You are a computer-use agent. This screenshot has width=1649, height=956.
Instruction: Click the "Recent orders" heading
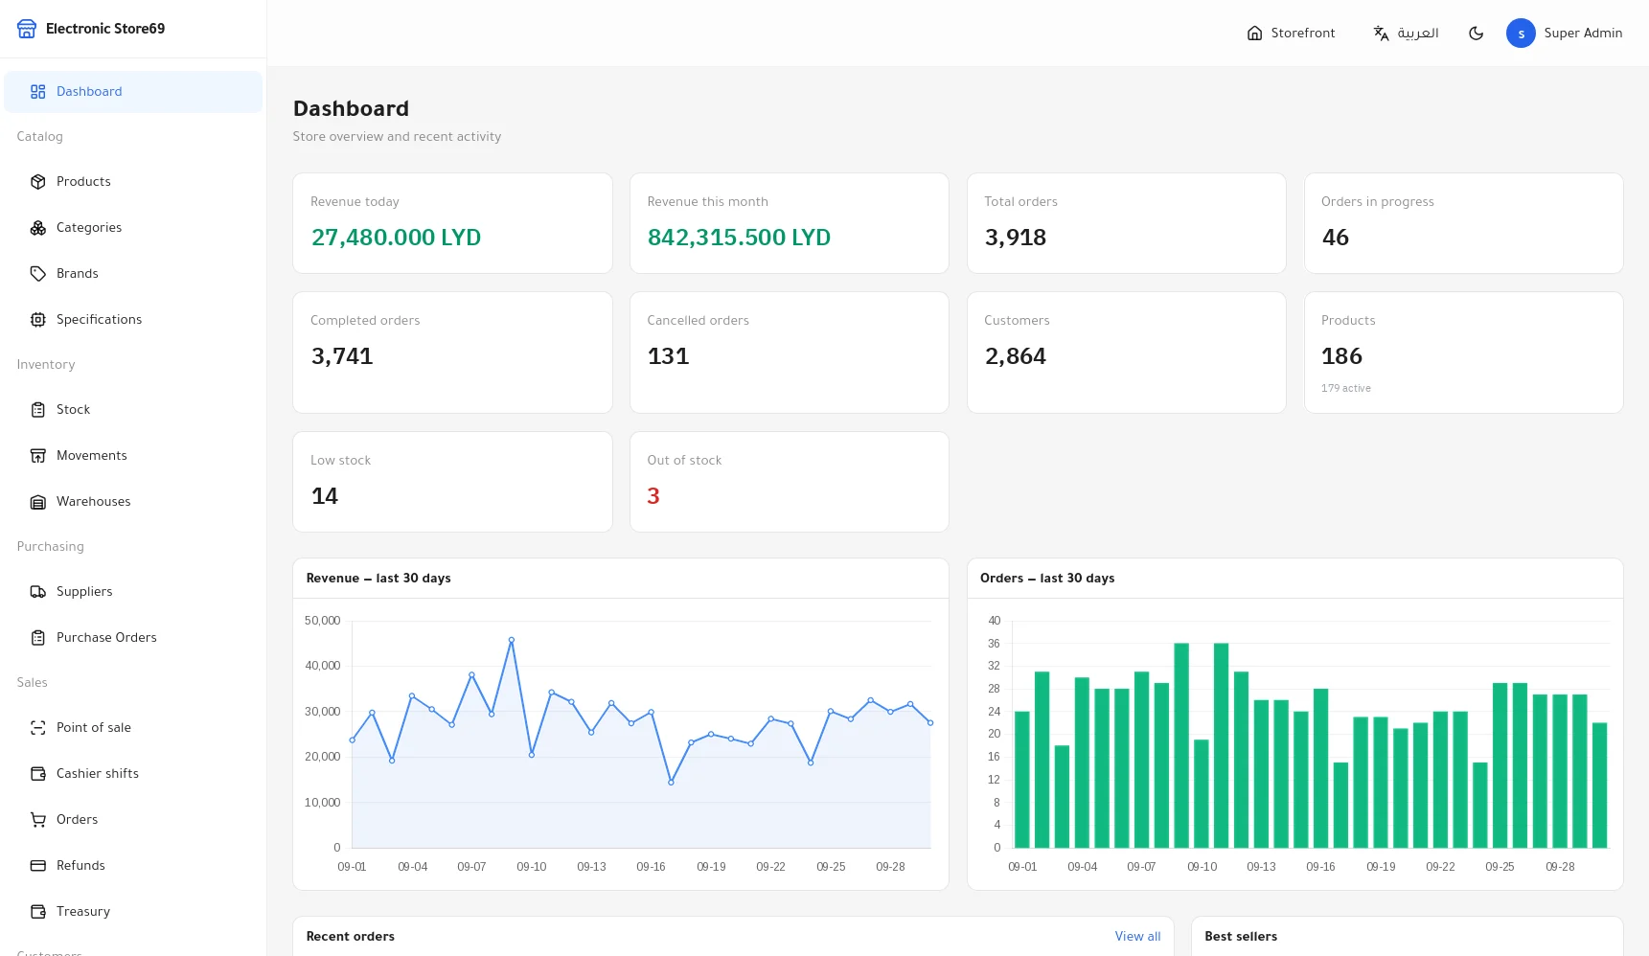351,937
